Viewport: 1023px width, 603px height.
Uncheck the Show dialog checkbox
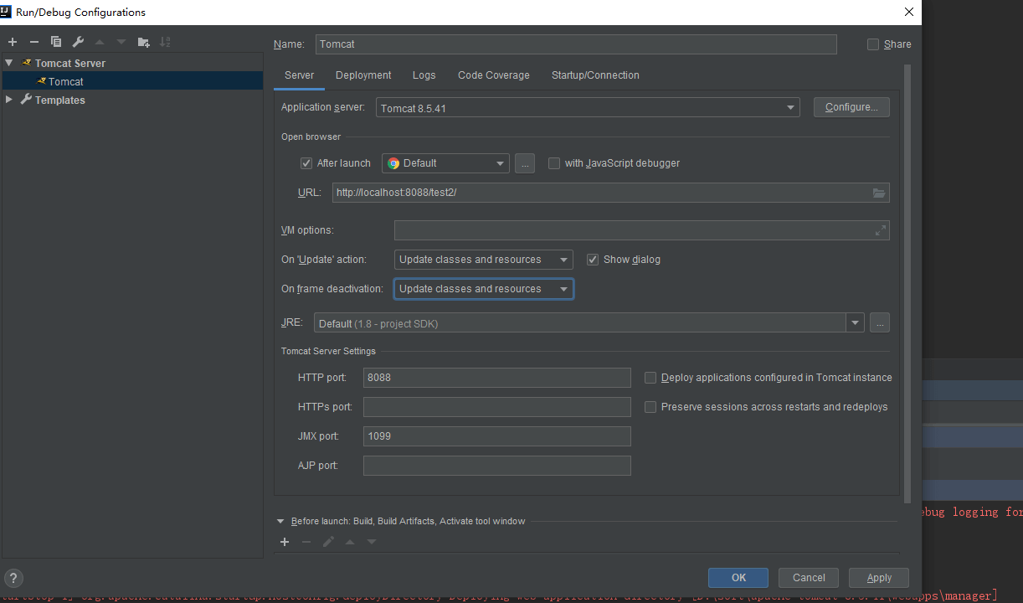click(593, 260)
